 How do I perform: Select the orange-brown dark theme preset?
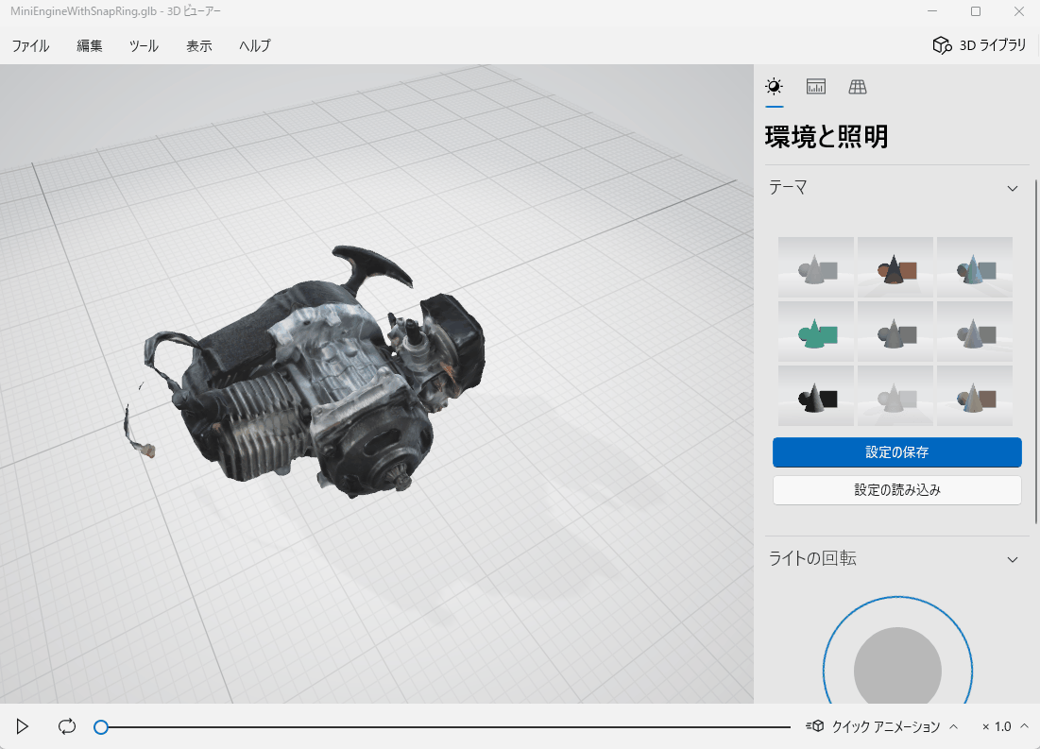pos(895,267)
